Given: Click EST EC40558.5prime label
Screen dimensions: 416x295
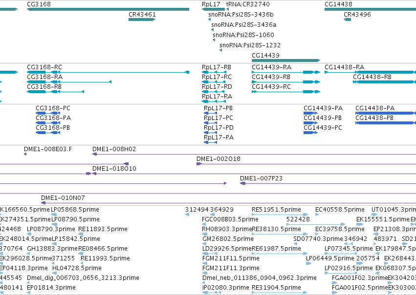Looking at the screenshot, I should tap(340, 210).
